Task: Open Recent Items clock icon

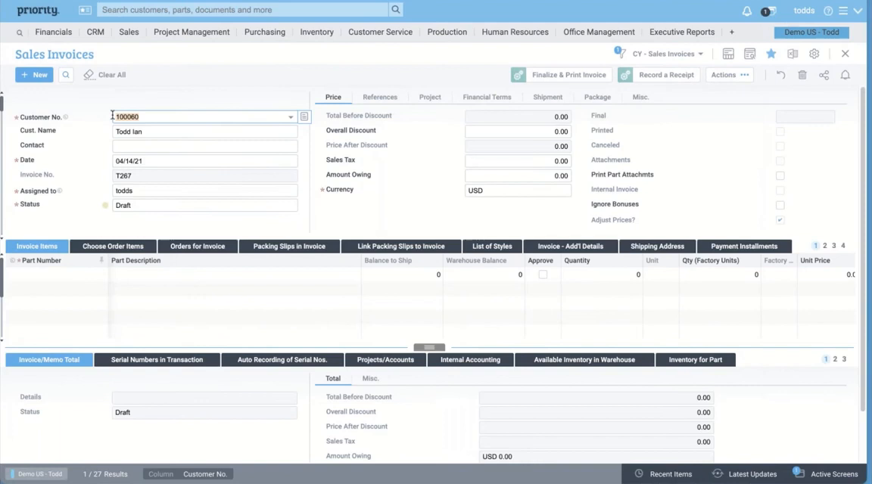Action: (x=639, y=473)
